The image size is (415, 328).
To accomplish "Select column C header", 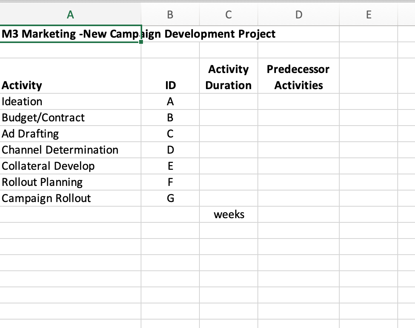I will [229, 15].
